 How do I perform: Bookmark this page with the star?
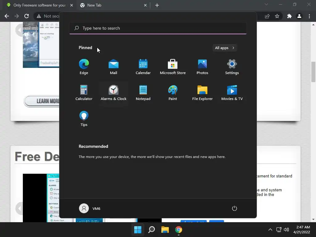click(277, 16)
